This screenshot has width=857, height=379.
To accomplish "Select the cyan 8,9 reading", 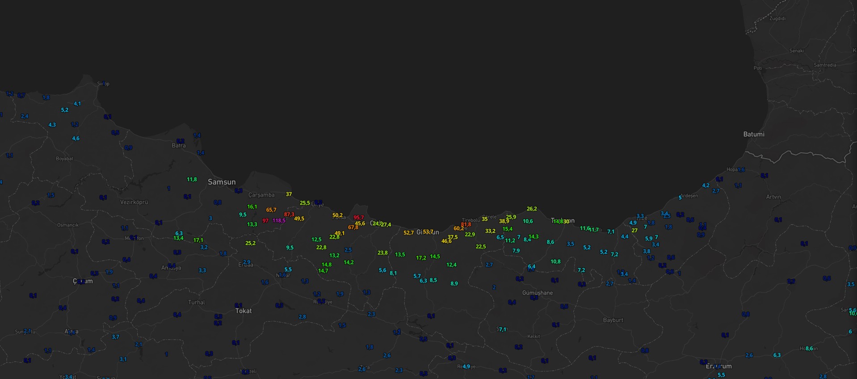I will (454, 284).
